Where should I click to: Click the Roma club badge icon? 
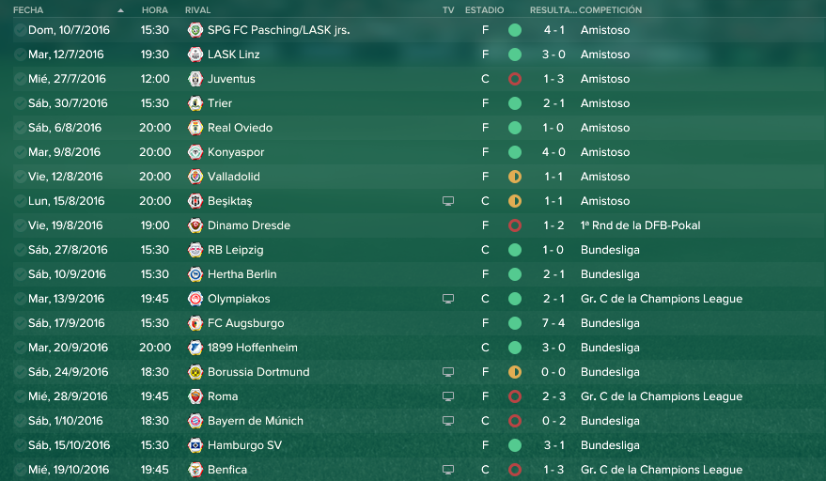(195, 396)
